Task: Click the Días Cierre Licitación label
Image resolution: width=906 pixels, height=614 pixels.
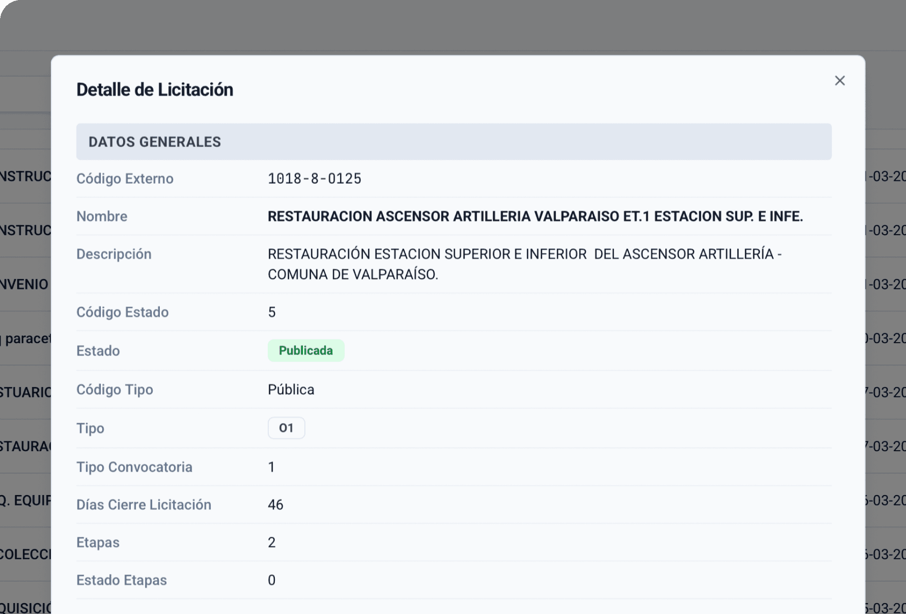Action: tap(144, 505)
